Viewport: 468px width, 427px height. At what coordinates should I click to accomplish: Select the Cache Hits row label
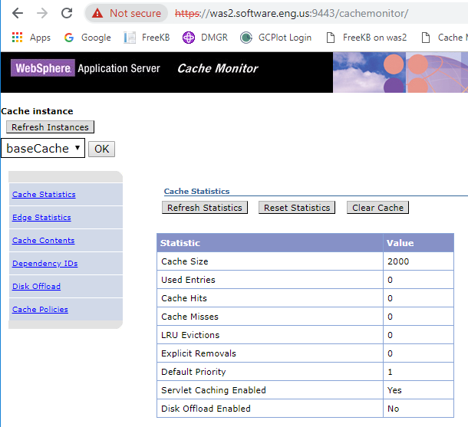[184, 298]
